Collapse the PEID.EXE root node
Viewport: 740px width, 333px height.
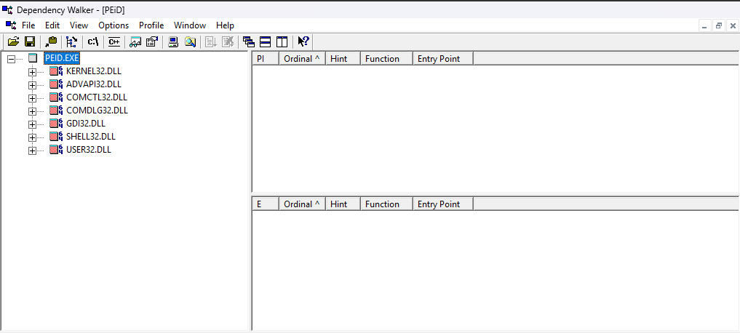(x=12, y=59)
